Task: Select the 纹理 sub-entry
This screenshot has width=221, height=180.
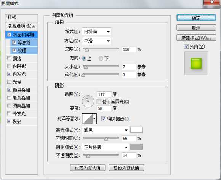Action: (22, 50)
